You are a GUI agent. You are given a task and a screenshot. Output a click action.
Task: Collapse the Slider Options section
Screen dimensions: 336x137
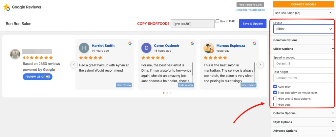(x=304, y=49)
